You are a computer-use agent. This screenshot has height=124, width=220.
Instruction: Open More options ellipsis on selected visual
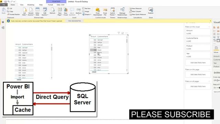click(126, 33)
